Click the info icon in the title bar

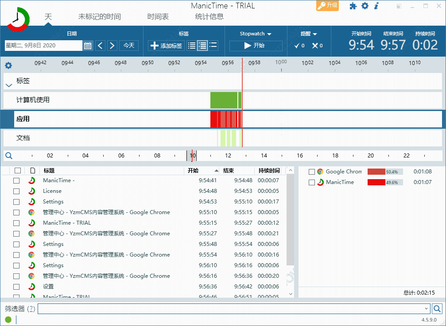(376, 6)
